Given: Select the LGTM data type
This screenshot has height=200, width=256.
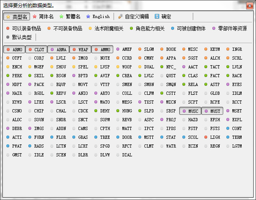Looking at the screenshot, I should (x=234, y=146).
